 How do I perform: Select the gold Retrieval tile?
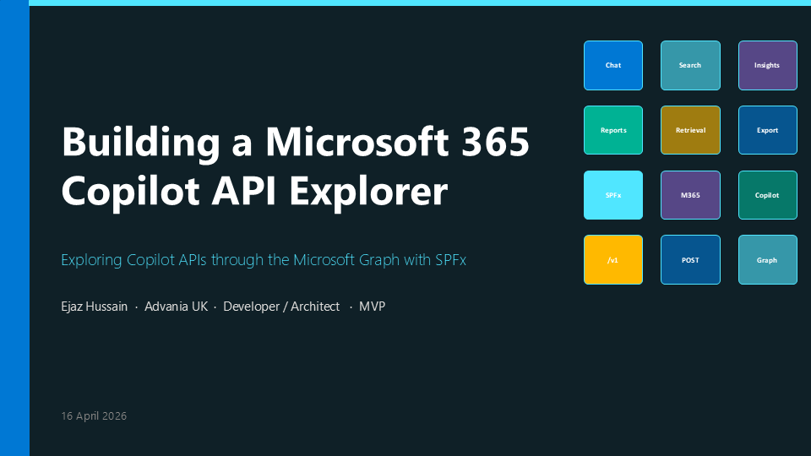tap(690, 130)
